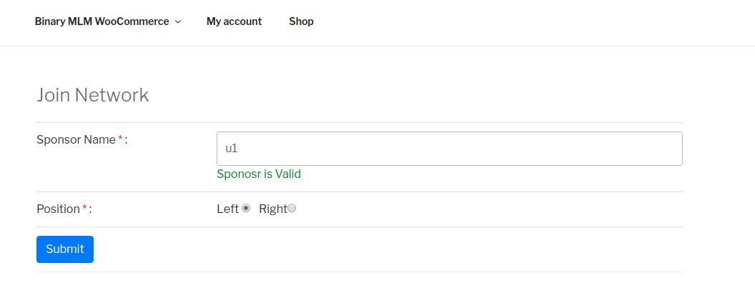Click the u1 text in sponsor field
This screenshot has height=308, width=755.
point(231,149)
